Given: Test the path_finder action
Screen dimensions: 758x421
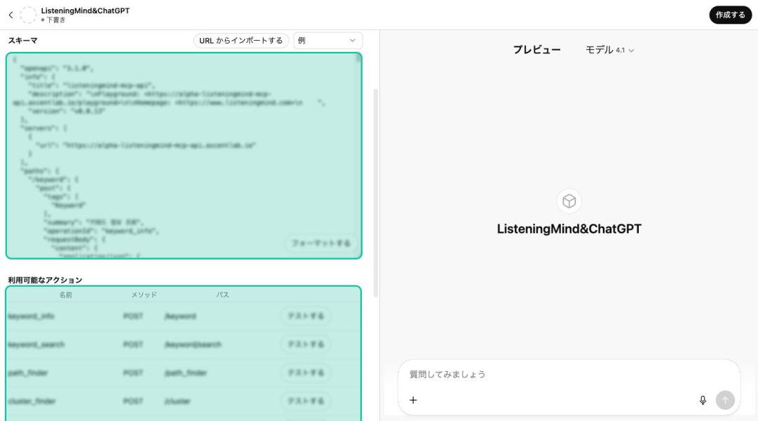Looking at the screenshot, I should pyautogui.click(x=306, y=373).
